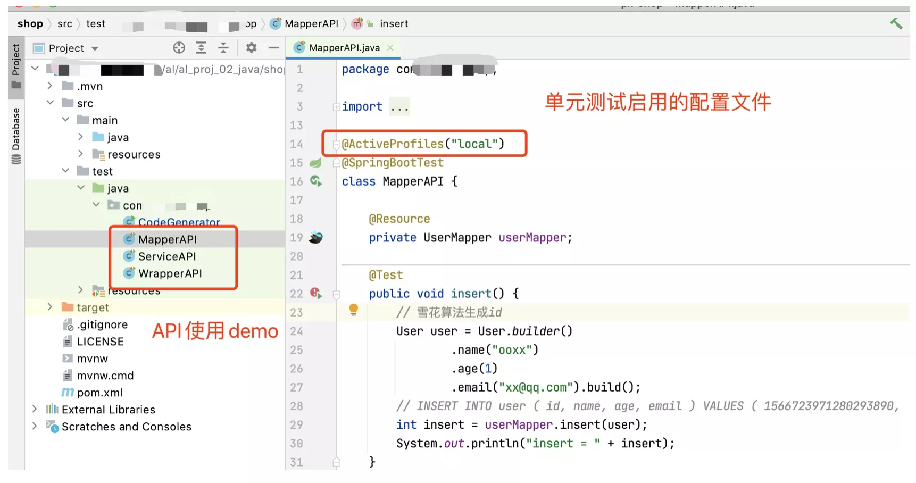
Task: Select the test java folder row
Action: tap(155, 188)
